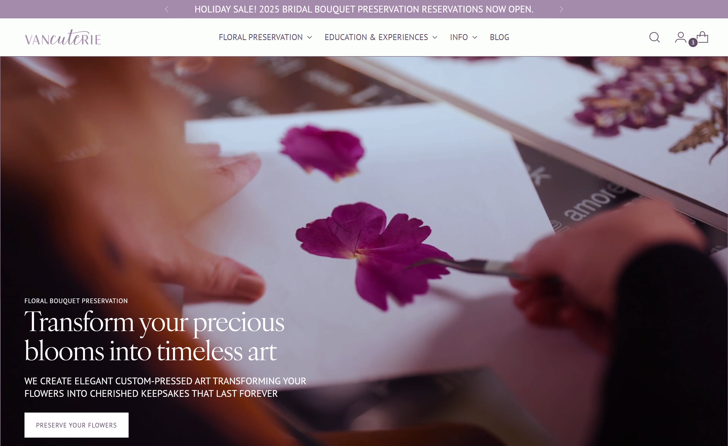728x446 pixels.
Task: Click the custom-pressed art description text
Action: pyautogui.click(x=165, y=387)
